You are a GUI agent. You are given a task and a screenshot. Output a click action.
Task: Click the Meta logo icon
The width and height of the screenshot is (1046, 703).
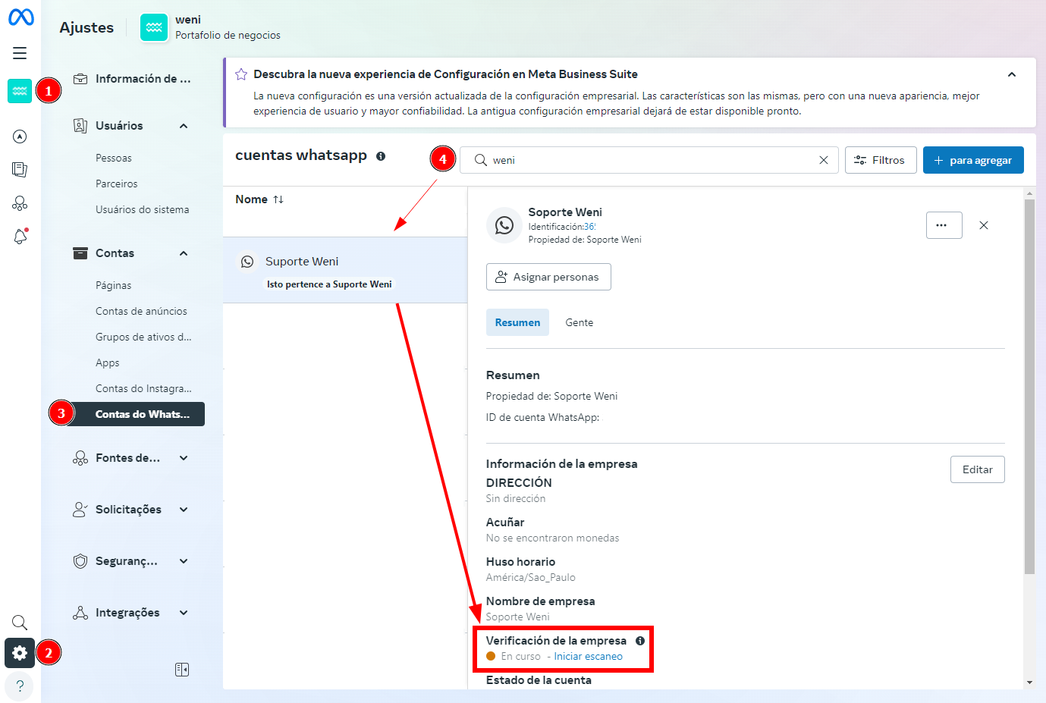point(20,17)
